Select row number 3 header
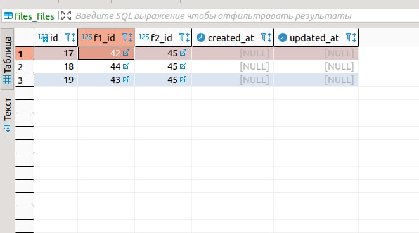This screenshot has height=233, width=419. click(25, 80)
